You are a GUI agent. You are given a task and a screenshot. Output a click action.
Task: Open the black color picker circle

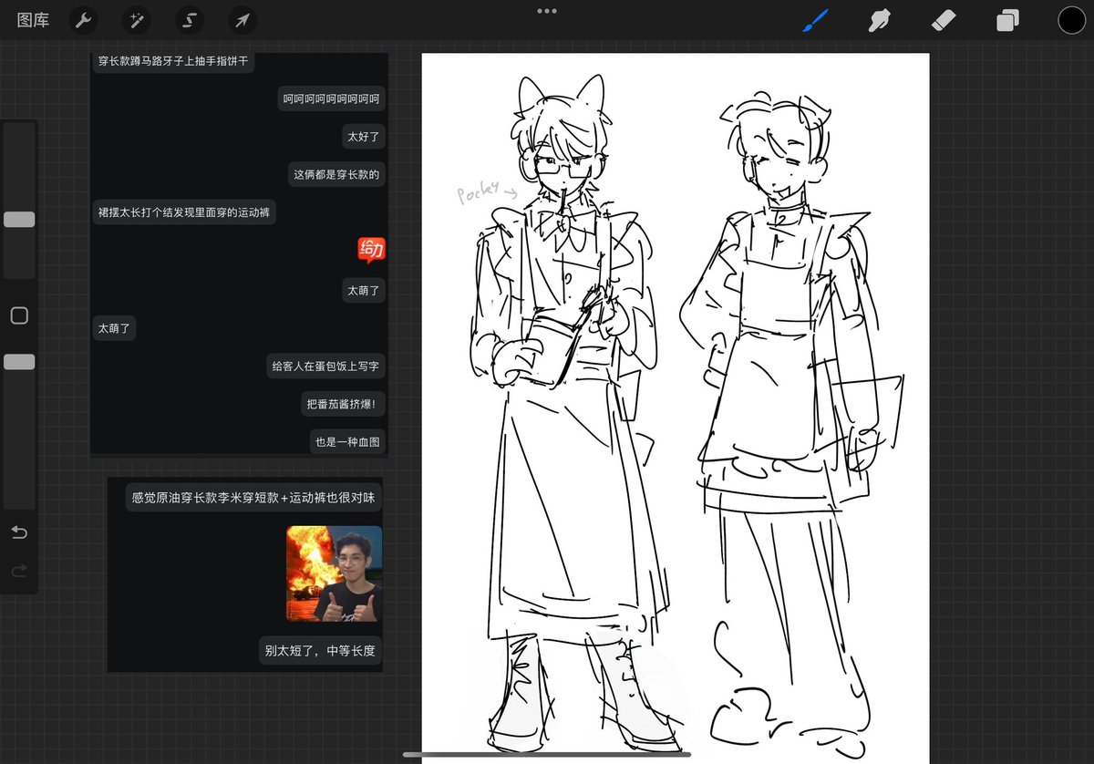[1071, 20]
